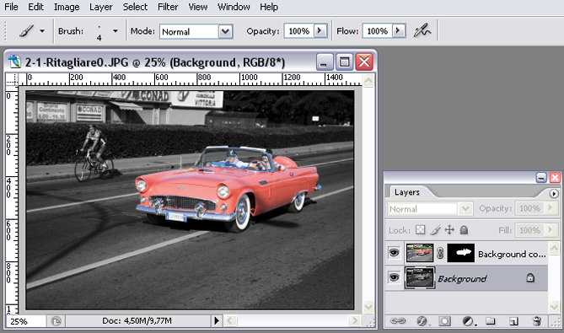Screen dimensions: 564x333
Task: Open the View menu
Action: coord(198,7)
